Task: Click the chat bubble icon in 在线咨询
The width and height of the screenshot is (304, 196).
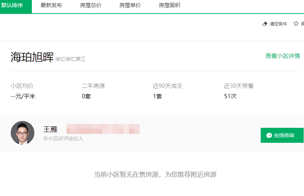Action: tap(269, 135)
